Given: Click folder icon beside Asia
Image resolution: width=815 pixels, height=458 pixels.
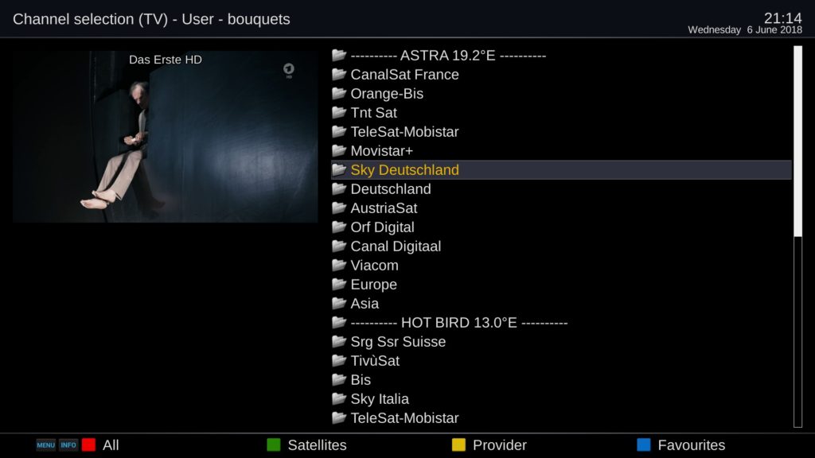Looking at the screenshot, I should click(339, 303).
